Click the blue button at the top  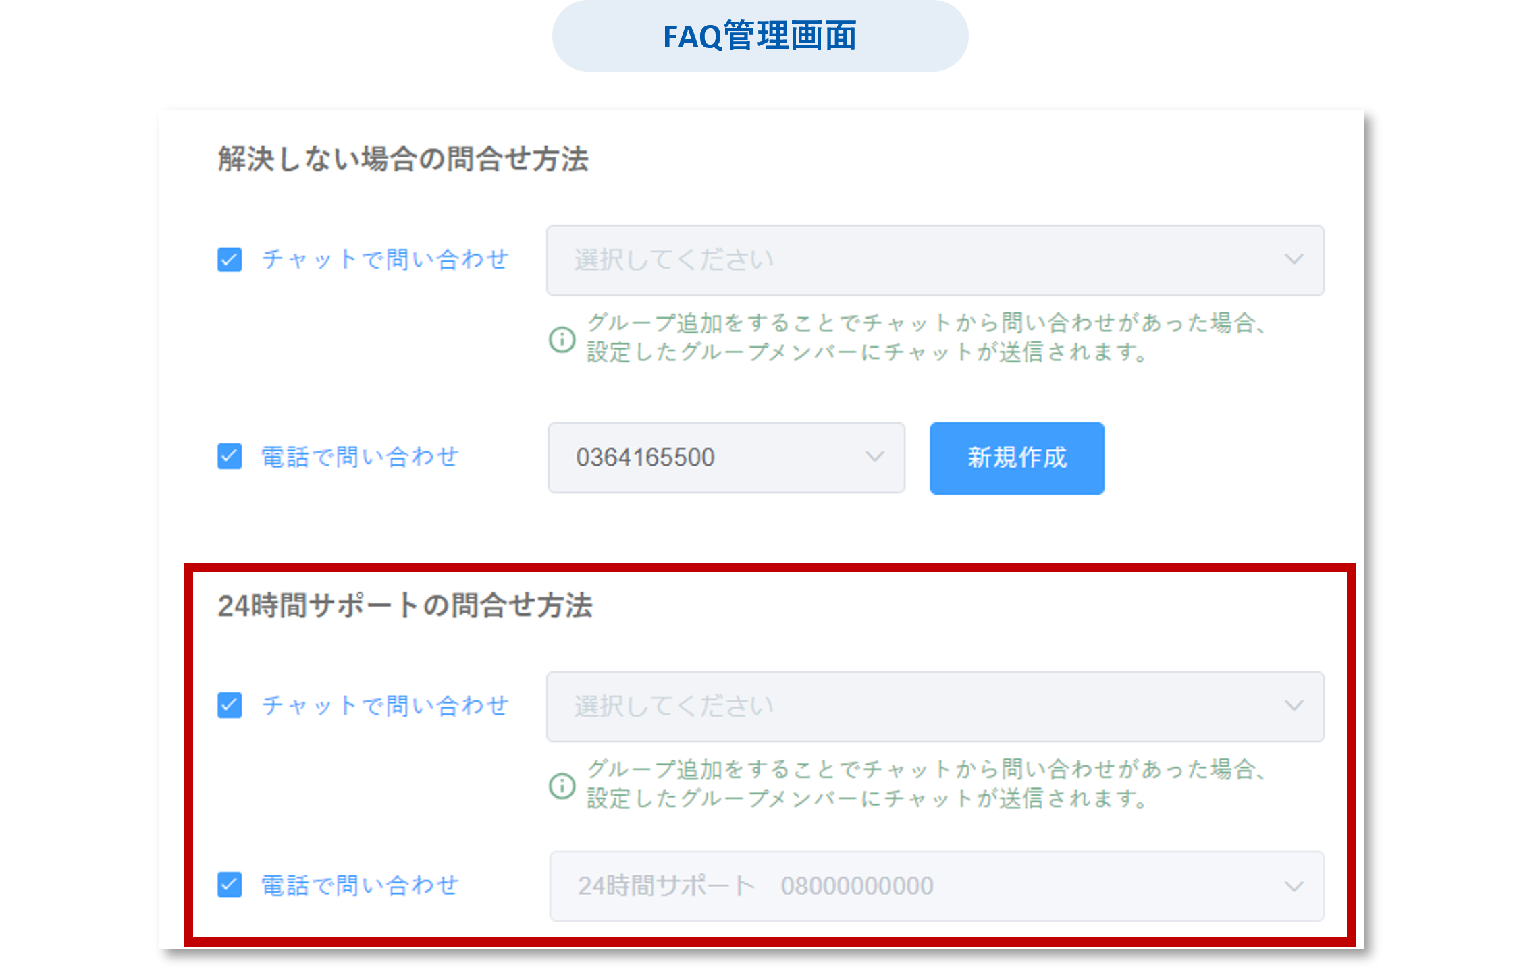click(x=758, y=36)
